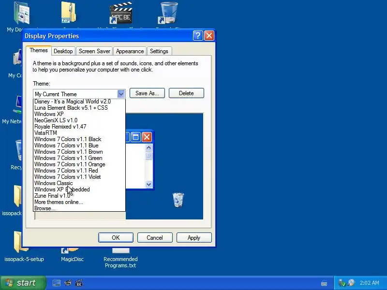Pick Windows 7 Colors v1.1 Red
The height and width of the screenshot is (290, 387).
tap(79, 171)
